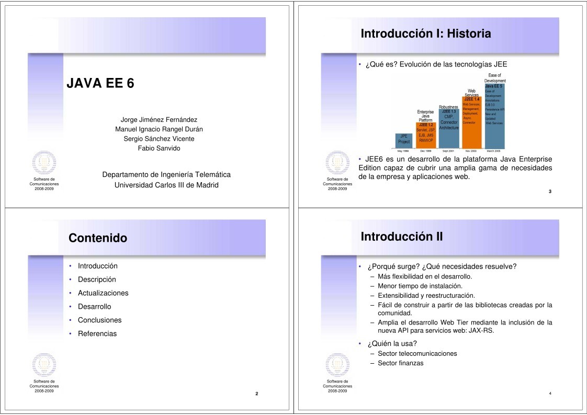Click the orange "J2EE 1.4" chart bar
This screenshot has width=587, height=415.
pyautogui.click(x=472, y=123)
